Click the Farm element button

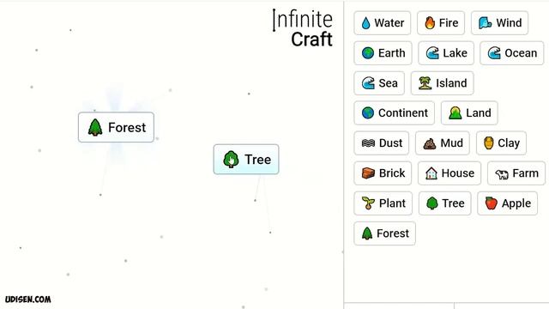click(516, 173)
